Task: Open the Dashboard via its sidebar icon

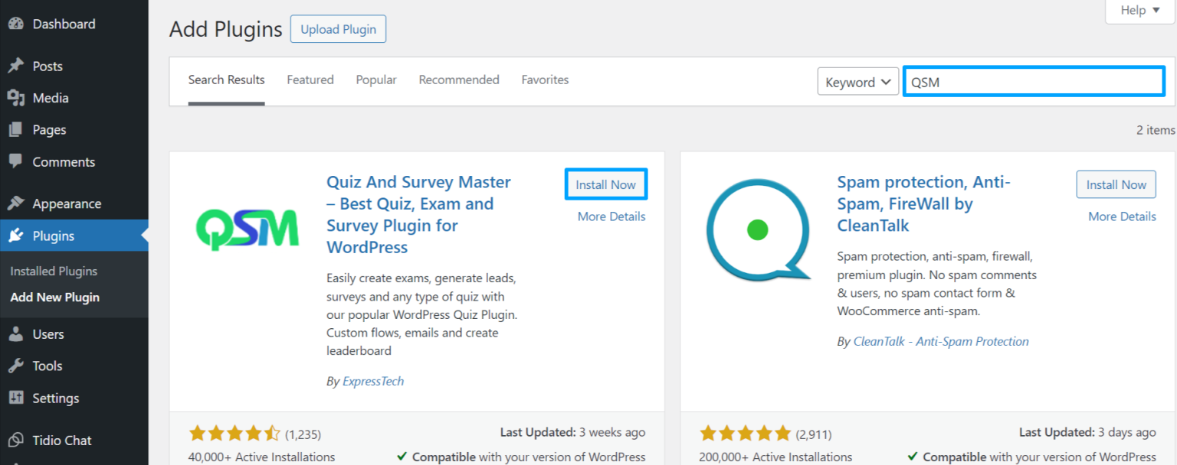Action: [x=18, y=24]
